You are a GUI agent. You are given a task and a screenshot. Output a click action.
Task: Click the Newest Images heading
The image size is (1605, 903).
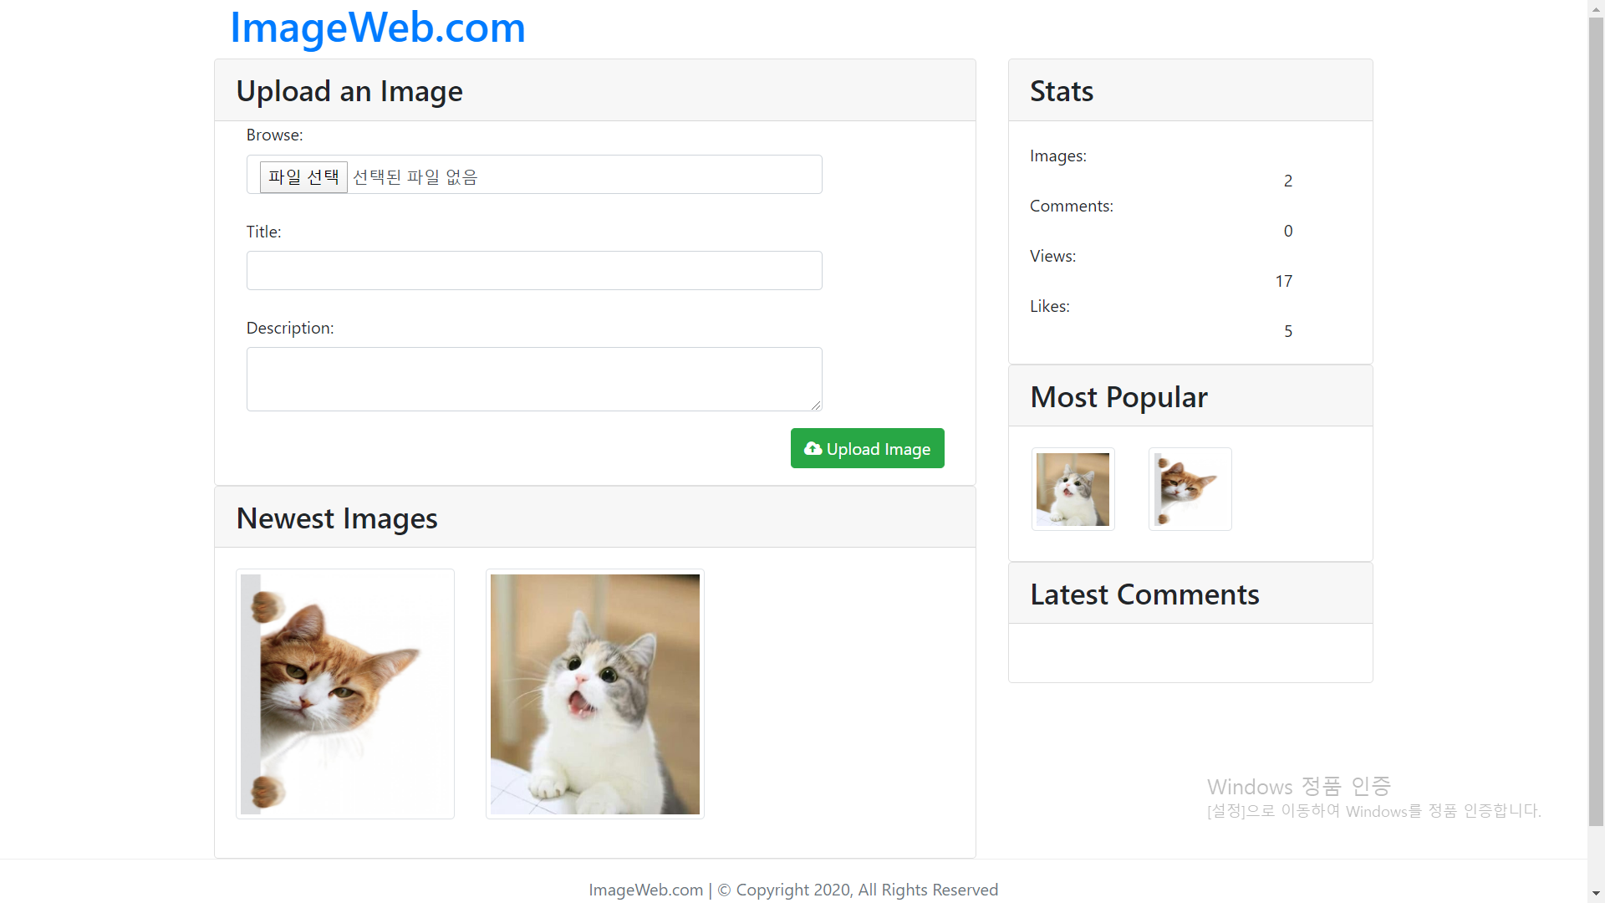pyautogui.click(x=337, y=518)
